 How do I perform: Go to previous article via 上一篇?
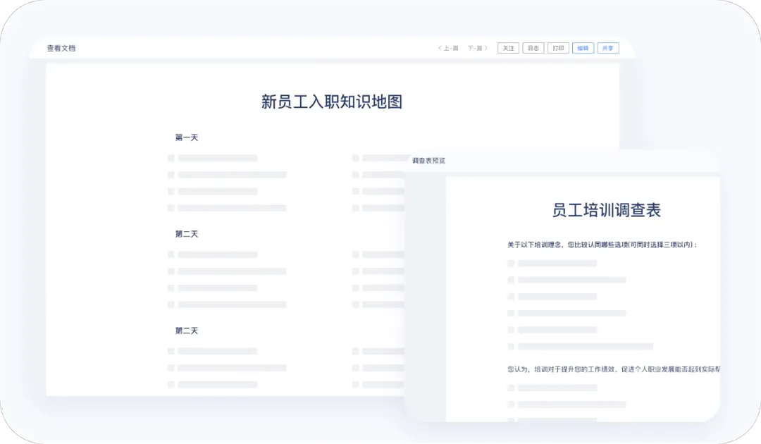(x=448, y=49)
